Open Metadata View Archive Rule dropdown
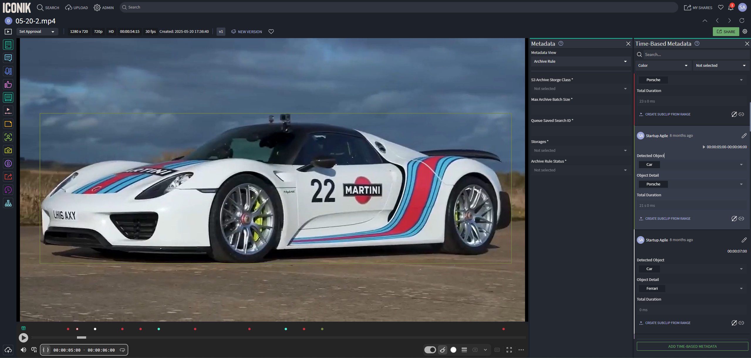Image resolution: width=751 pixels, height=358 pixels. (x=580, y=62)
